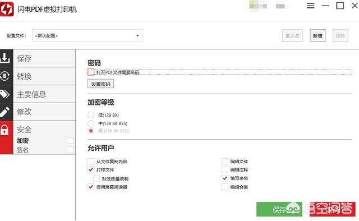Open the hamburger menu in title bar
This screenshot has width=359, height=221.
coord(310,6)
